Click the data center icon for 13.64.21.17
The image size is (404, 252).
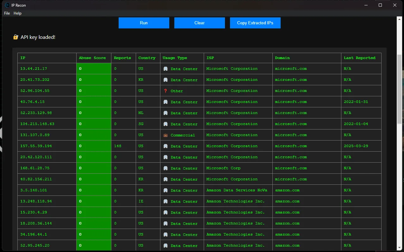click(x=165, y=69)
